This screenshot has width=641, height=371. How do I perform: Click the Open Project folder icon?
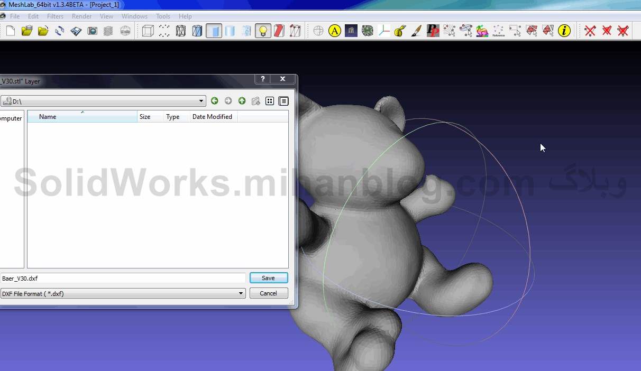pos(27,31)
